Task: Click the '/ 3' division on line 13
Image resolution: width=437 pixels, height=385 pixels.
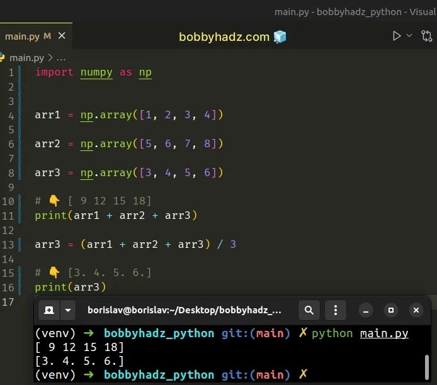Action: pos(227,245)
